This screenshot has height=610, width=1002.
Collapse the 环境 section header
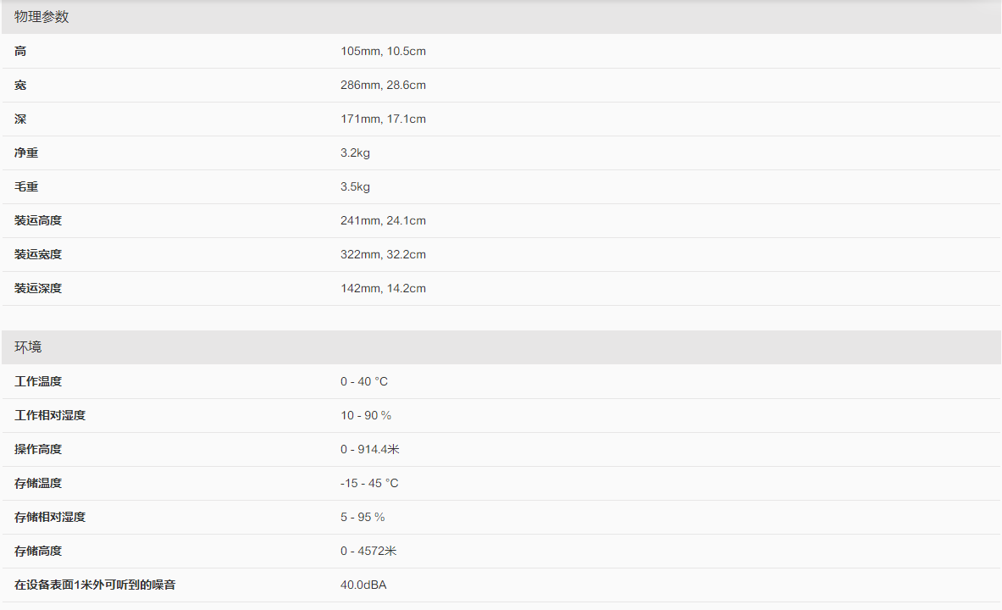tap(28, 347)
